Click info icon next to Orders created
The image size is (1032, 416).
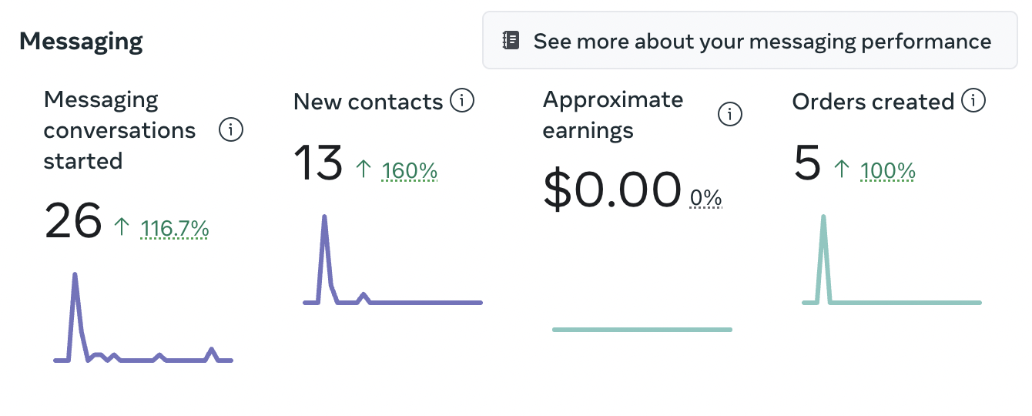pos(974,101)
